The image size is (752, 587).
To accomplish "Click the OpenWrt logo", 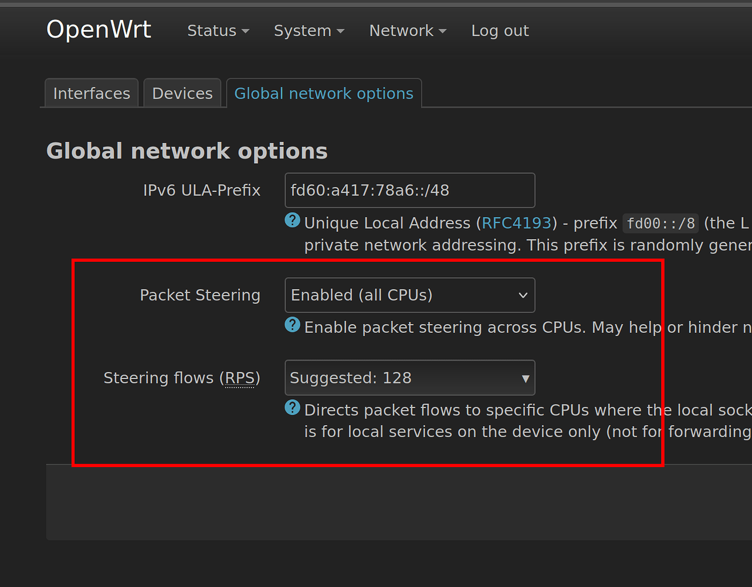I will point(99,29).
